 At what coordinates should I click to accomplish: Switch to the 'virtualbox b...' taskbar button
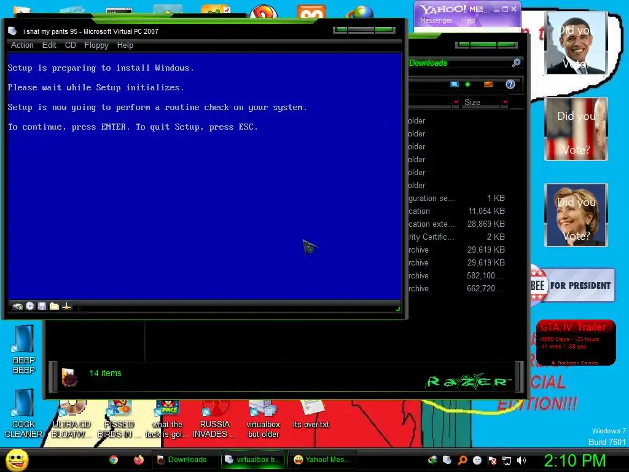(x=254, y=460)
